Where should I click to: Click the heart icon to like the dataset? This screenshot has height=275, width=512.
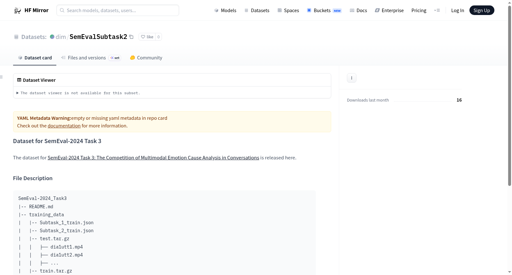click(143, 37)
